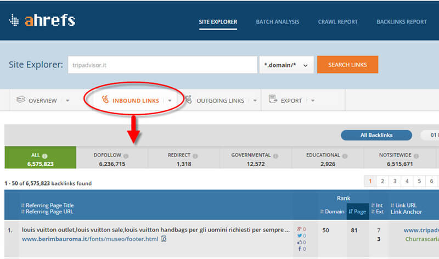Click the Export icon
439x259 pixels.
point(273,99)
